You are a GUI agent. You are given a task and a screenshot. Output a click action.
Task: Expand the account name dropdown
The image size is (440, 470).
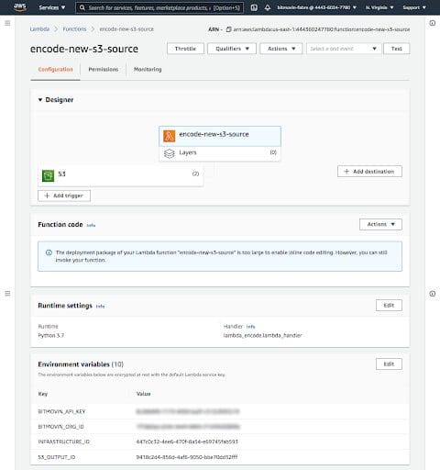[x=316, y=7]
